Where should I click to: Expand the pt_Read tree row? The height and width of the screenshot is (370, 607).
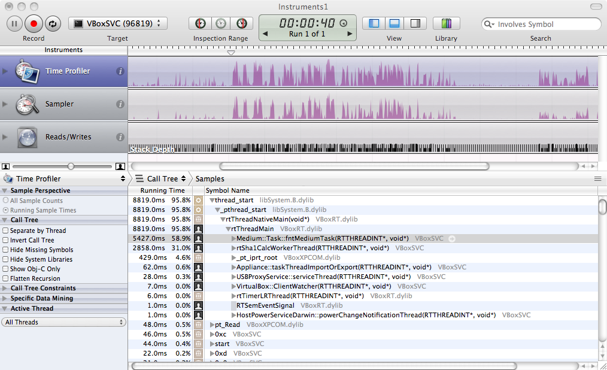(x=212, y=324)
